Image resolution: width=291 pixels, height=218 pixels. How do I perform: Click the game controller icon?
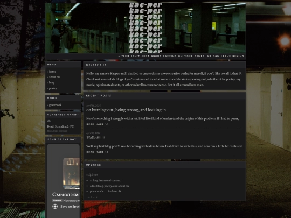49,121
